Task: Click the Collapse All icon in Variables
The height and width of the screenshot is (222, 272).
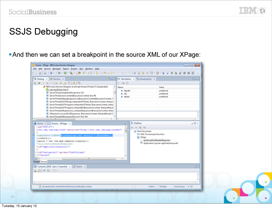Action: [127, 83]
